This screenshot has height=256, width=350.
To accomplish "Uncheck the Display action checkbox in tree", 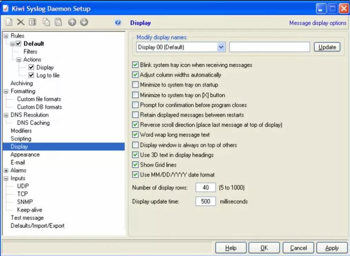I will click(31, 67).
